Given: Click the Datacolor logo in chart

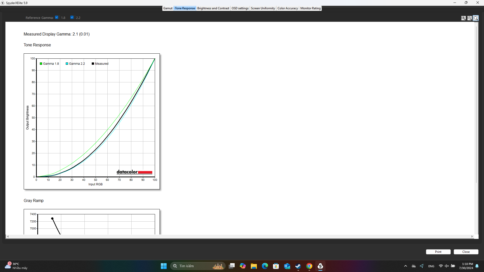Looking at the screenshot, I should (x=134, y=172).
